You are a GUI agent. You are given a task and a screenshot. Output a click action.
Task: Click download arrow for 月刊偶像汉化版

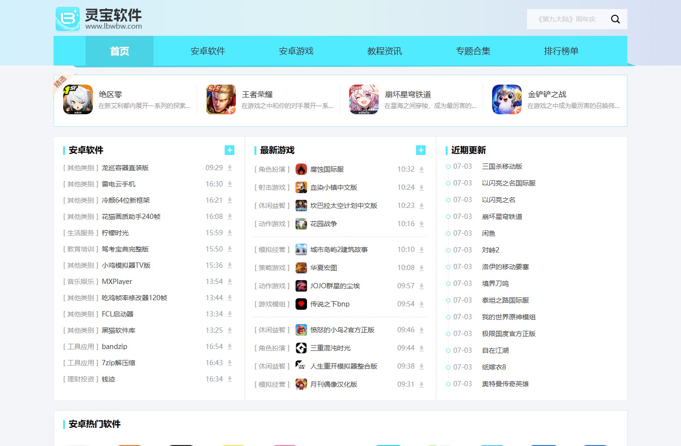(421, 384)
